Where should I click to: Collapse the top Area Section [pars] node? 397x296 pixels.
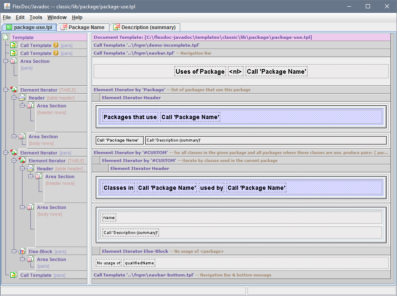(x=5, y=61)
